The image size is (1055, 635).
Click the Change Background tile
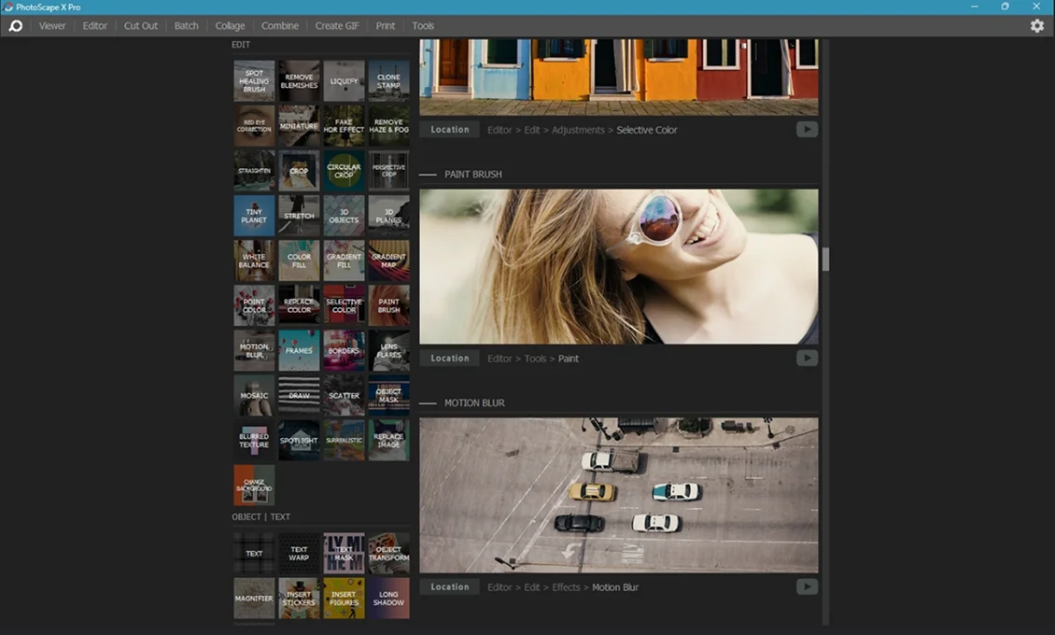(254, 486)
